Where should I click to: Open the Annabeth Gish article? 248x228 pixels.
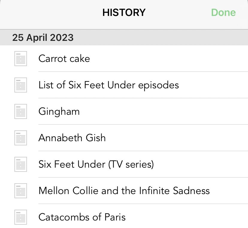coord(72,138)
